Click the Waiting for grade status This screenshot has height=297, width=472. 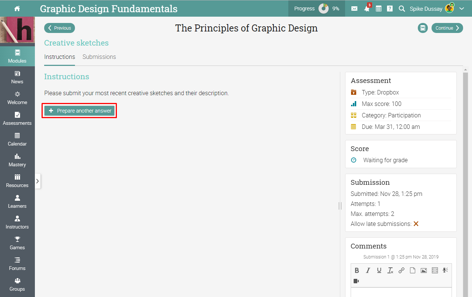[x=385, y=160]
